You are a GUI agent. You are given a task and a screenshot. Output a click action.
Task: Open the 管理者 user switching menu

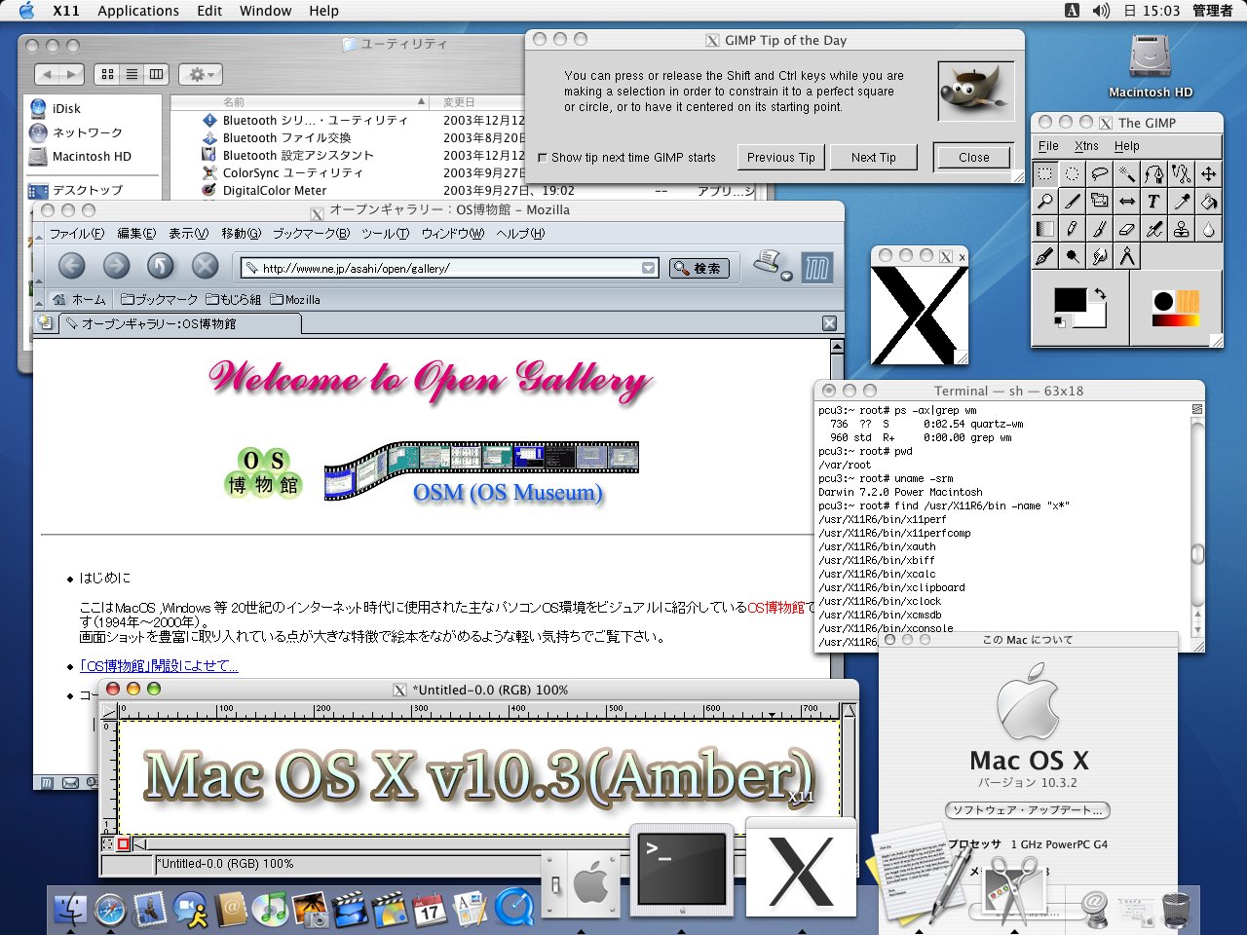click(1213, 11)
